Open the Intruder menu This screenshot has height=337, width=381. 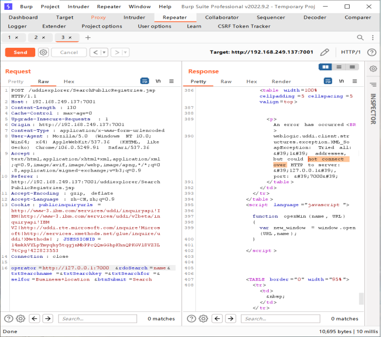(78, 7)
